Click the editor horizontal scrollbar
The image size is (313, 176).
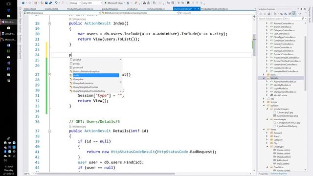click(106, 174)
